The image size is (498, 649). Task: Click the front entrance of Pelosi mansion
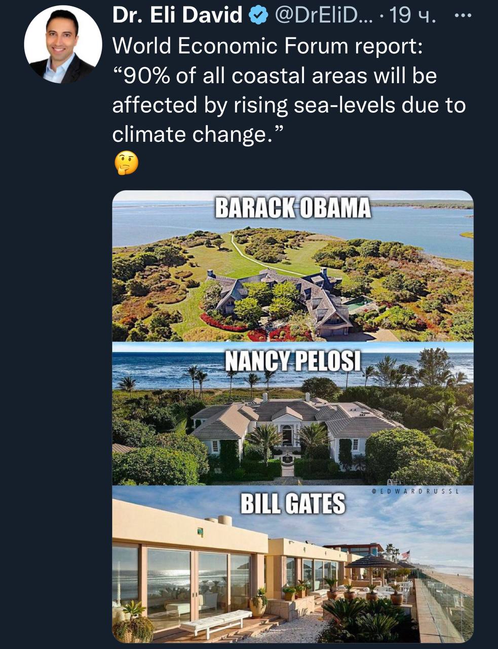tap(287, 436)
